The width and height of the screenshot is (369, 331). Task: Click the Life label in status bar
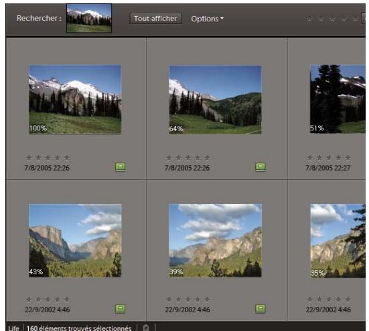tap(13, 328)
